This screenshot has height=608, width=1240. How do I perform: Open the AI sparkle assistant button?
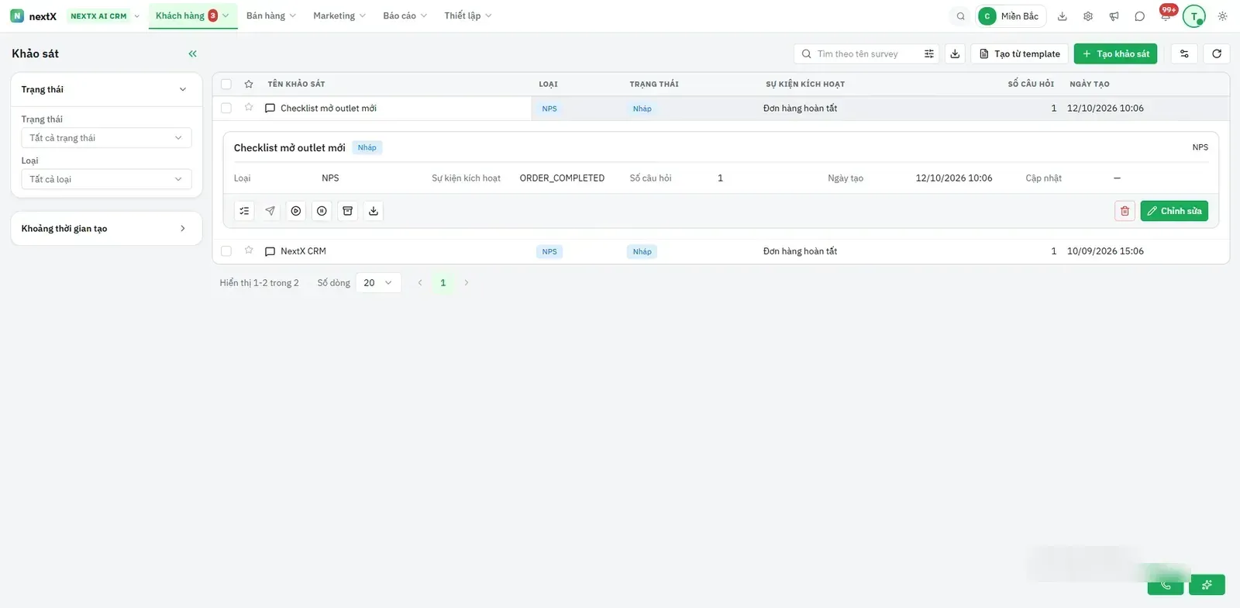(1207, 585)
